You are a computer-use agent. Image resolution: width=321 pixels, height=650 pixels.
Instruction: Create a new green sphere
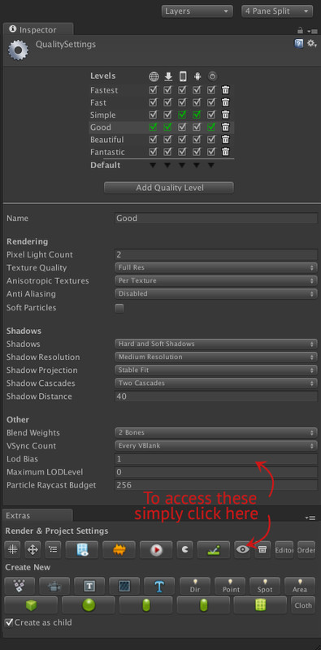89,605
